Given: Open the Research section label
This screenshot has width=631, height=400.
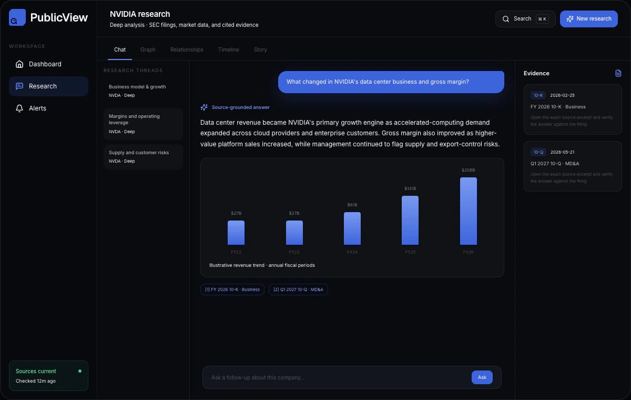Looking at the screenshot, I should coord(43,86).
